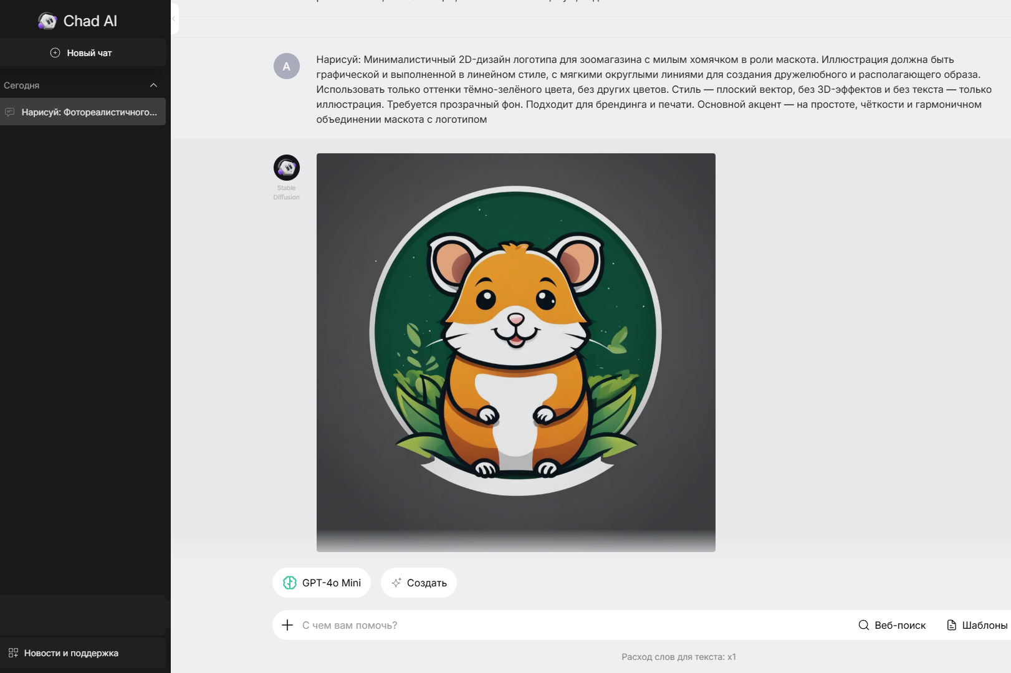Collapse the Сегодня section chevron
This screenshot has width=1011, height=673.
(153, 85)
